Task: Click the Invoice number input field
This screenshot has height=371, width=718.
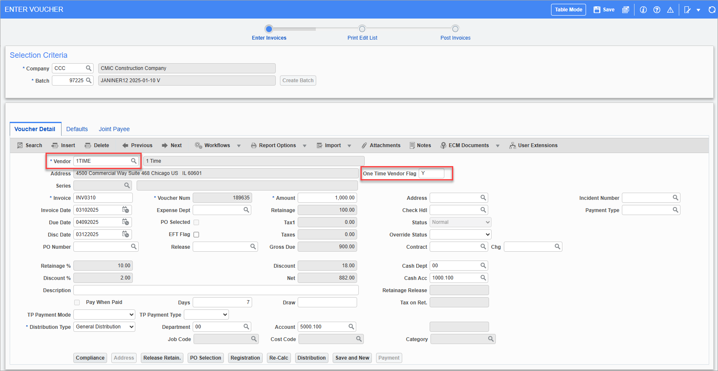Action: pyautogui.click(x=103, y=198)
